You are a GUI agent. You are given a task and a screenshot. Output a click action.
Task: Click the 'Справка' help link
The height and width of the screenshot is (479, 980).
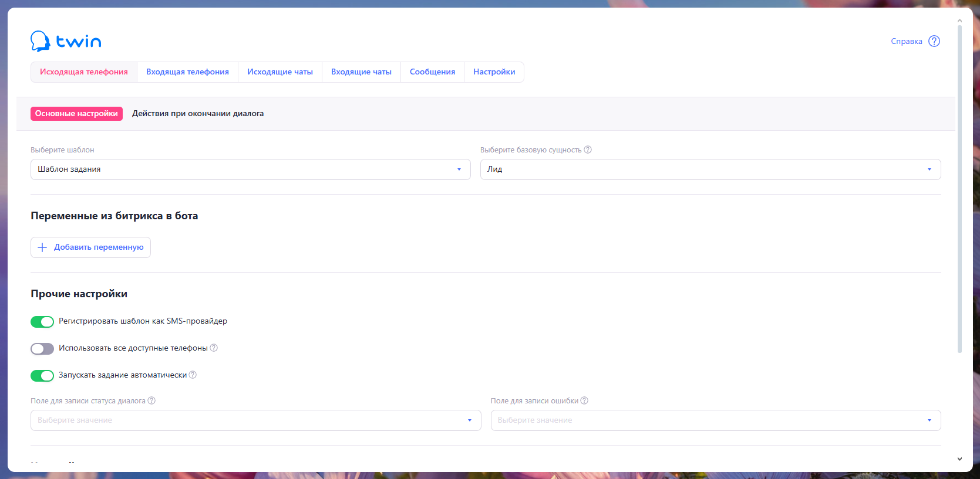[x=906, y=42]
